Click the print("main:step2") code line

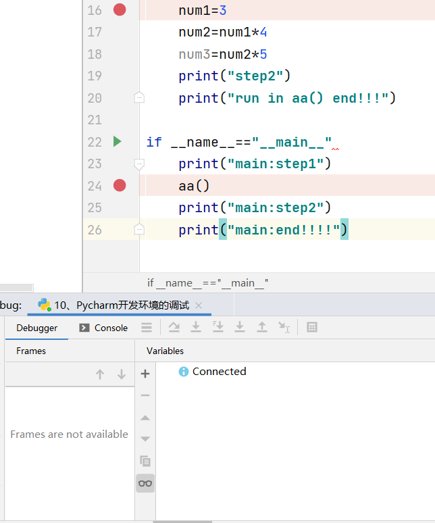coord(255,208)
